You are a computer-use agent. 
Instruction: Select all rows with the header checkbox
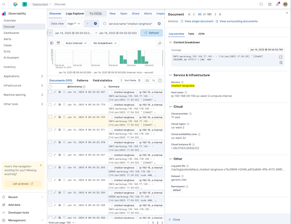pos(50,86)
